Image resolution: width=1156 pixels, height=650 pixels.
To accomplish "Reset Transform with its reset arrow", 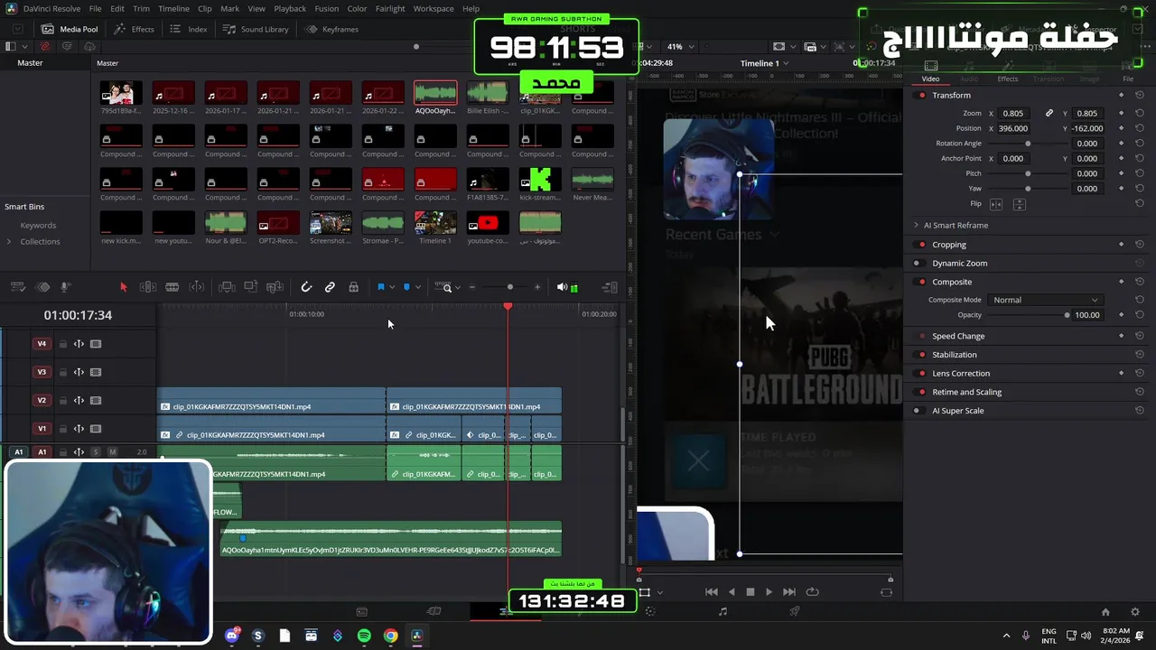I will point(1140,95).
